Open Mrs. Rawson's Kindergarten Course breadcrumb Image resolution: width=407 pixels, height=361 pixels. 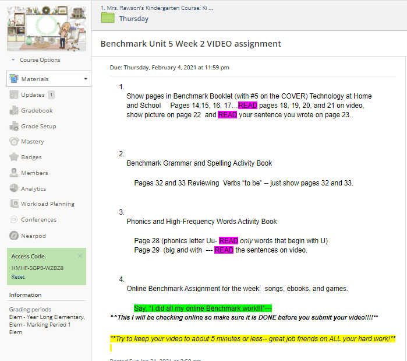(157, 8)
